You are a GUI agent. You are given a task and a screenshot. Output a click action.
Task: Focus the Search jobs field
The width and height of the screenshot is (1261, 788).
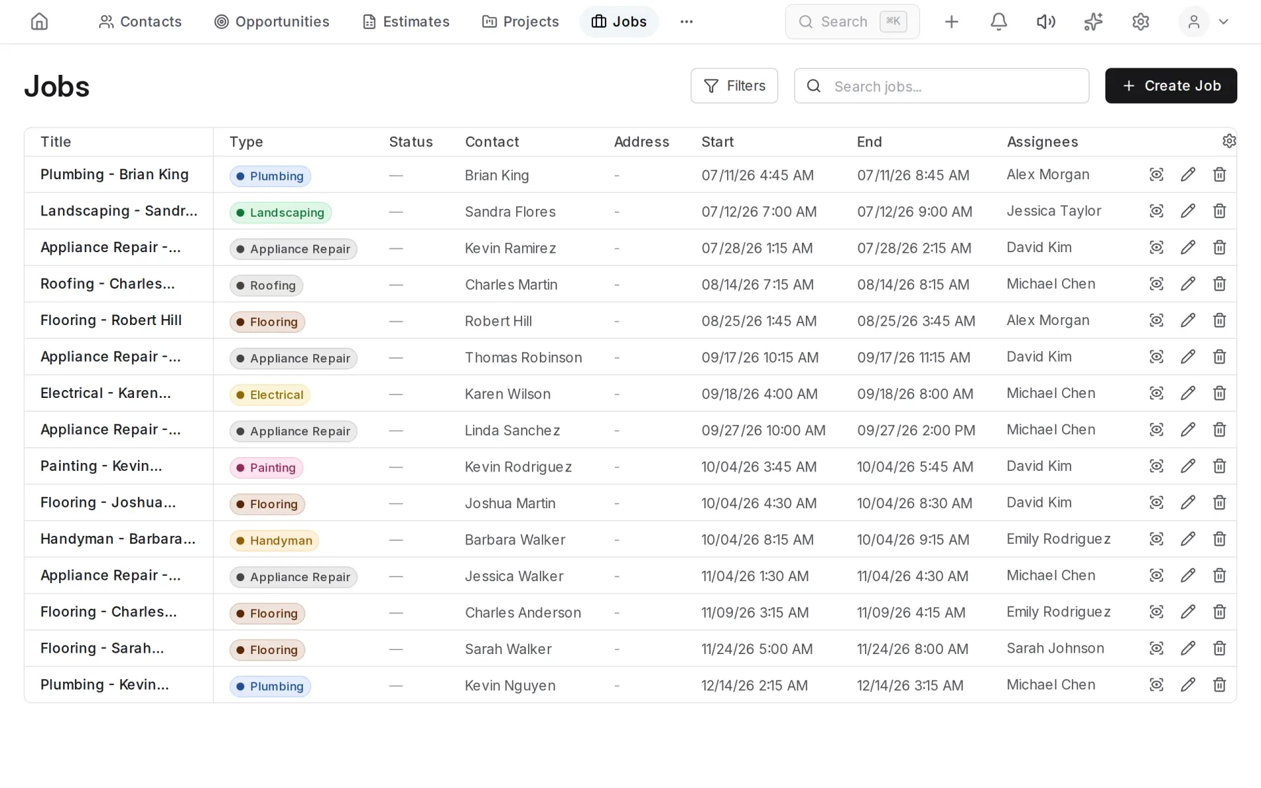(941, 86)
